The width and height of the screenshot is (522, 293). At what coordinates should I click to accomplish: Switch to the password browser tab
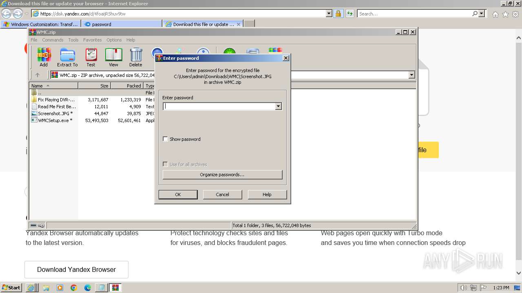pyautogui.click(x=122, y=24)
